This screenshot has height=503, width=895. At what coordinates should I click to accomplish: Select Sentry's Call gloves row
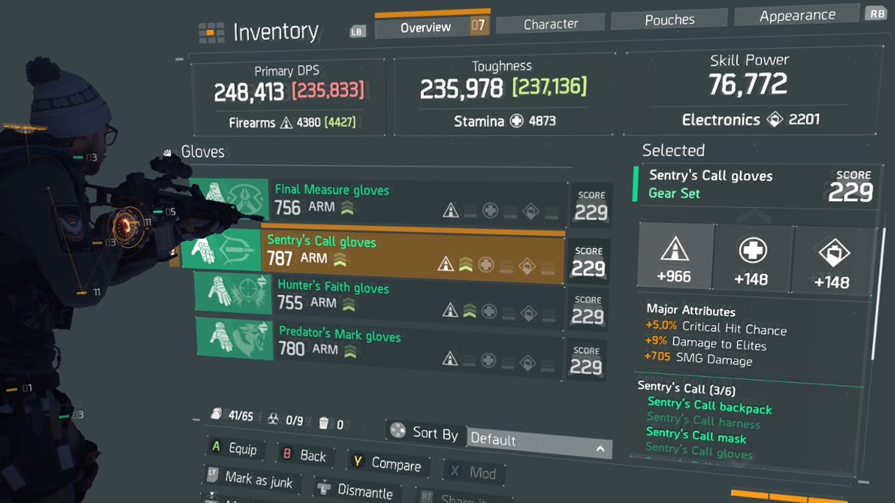(372, 253)
